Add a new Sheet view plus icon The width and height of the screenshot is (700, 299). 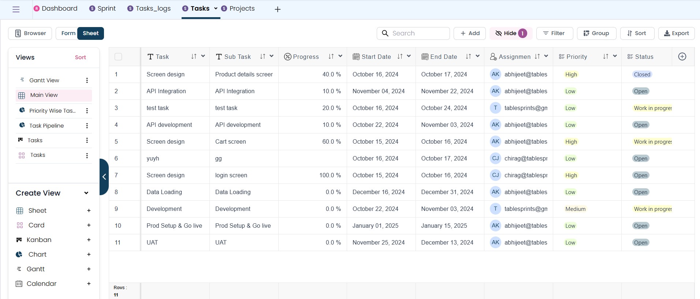click(89, 211)
